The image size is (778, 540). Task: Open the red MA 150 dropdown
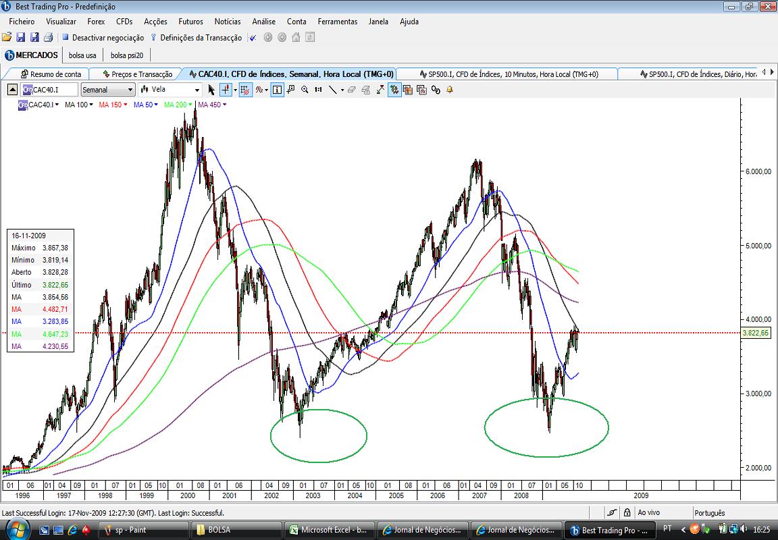point(125,105)
